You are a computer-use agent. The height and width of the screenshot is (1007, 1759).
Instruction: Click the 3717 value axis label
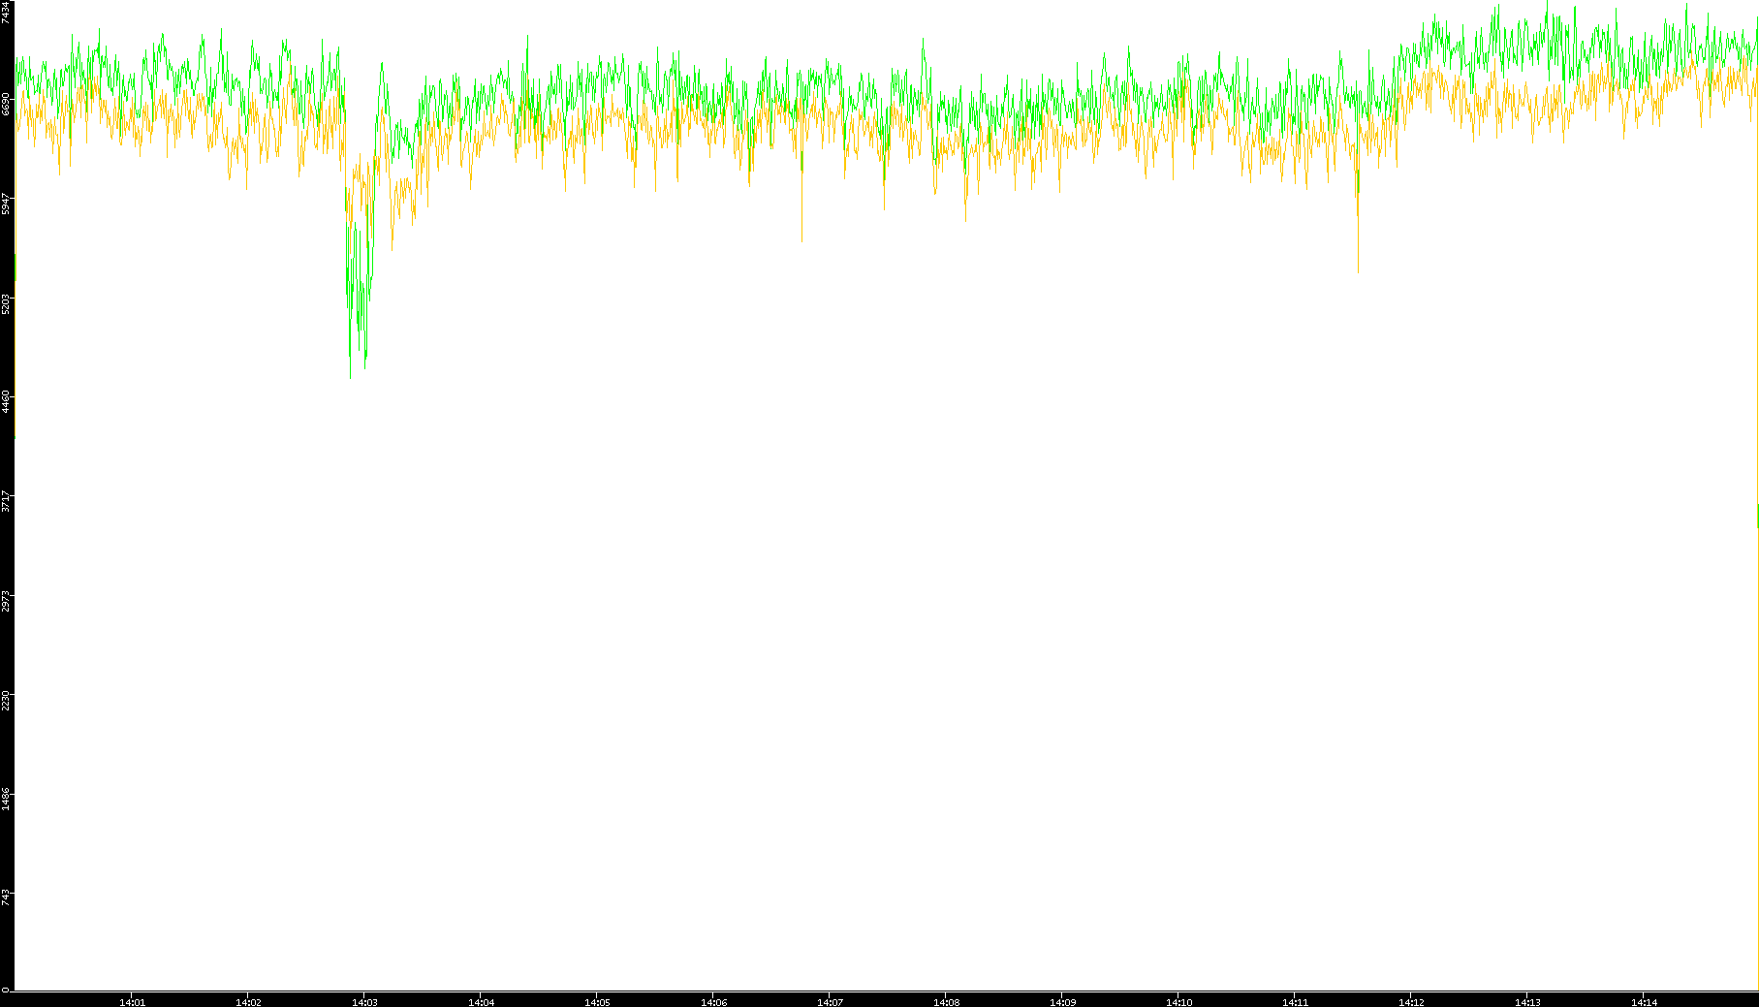pos(6,501)
